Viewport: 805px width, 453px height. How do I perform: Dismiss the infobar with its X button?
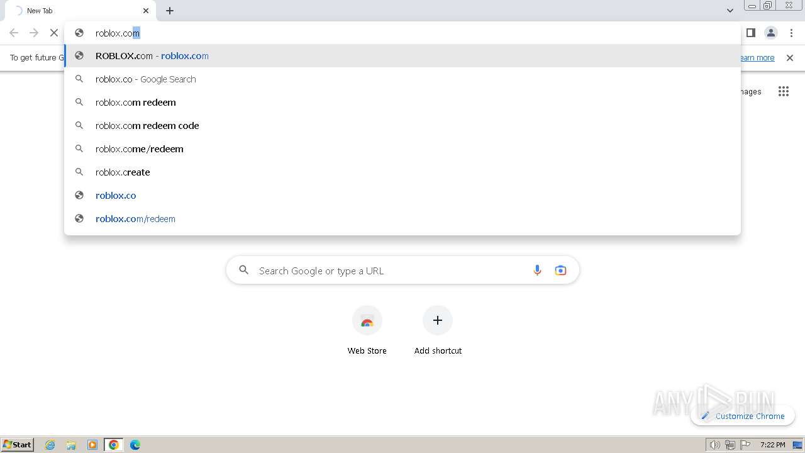790,58
